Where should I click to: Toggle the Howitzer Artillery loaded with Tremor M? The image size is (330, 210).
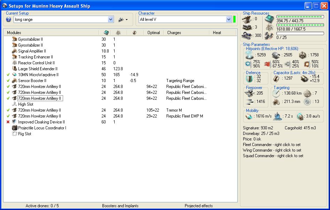click(x=8, y=110)
